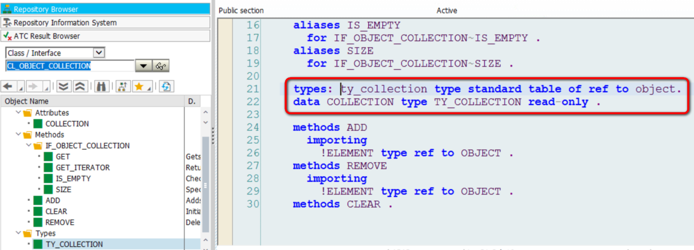Select the REMOVE method
The height and width of the screenshot is (250, 694).
coord(60,222)
